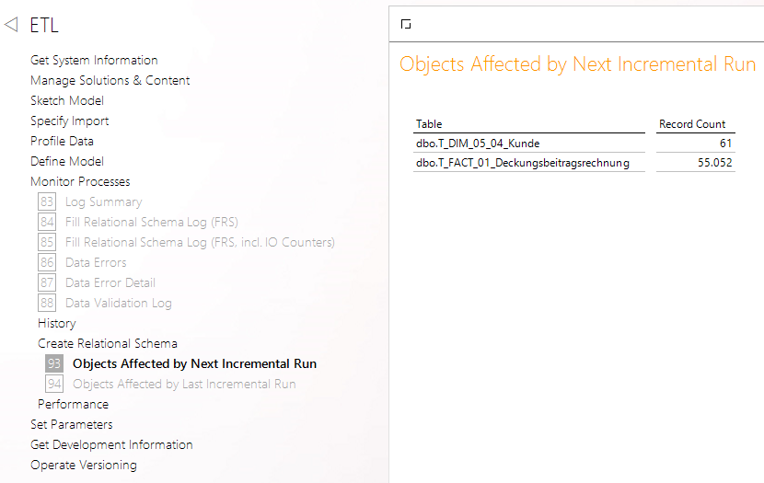Expand the History subsection
764x483 pixels.
click(57, 323)
